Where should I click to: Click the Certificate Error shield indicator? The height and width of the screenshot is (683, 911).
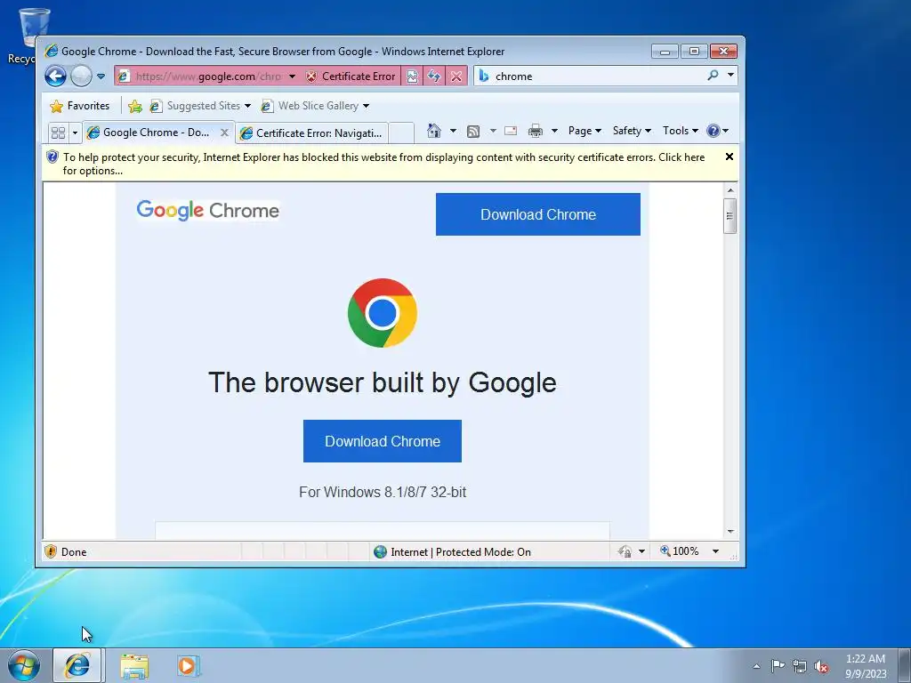point(351,76)
